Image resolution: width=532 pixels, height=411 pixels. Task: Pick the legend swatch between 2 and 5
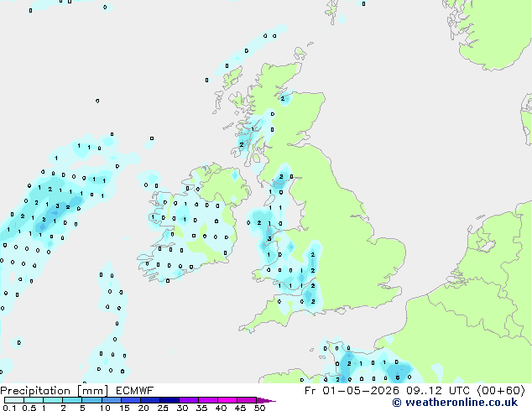72,400
